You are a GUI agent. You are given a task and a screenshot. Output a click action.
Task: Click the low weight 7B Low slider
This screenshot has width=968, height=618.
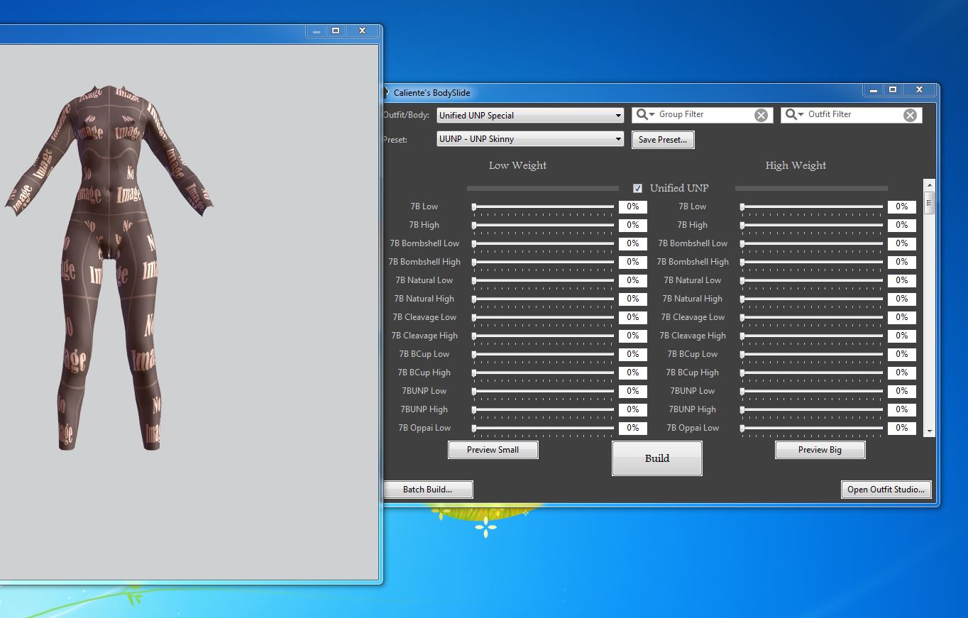click(x=543, y=206)
